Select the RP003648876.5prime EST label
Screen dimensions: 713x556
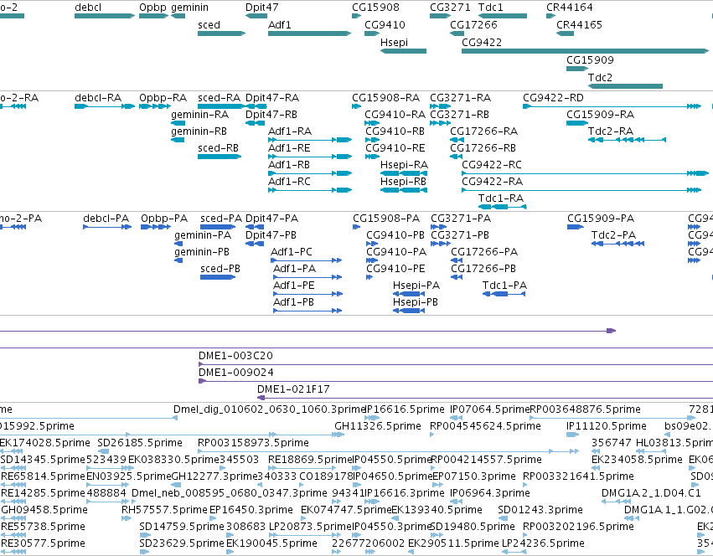585,409
